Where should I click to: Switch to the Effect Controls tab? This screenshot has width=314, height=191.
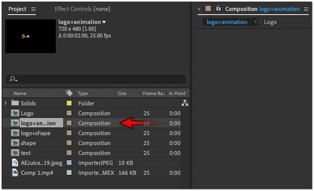point(82,9)
